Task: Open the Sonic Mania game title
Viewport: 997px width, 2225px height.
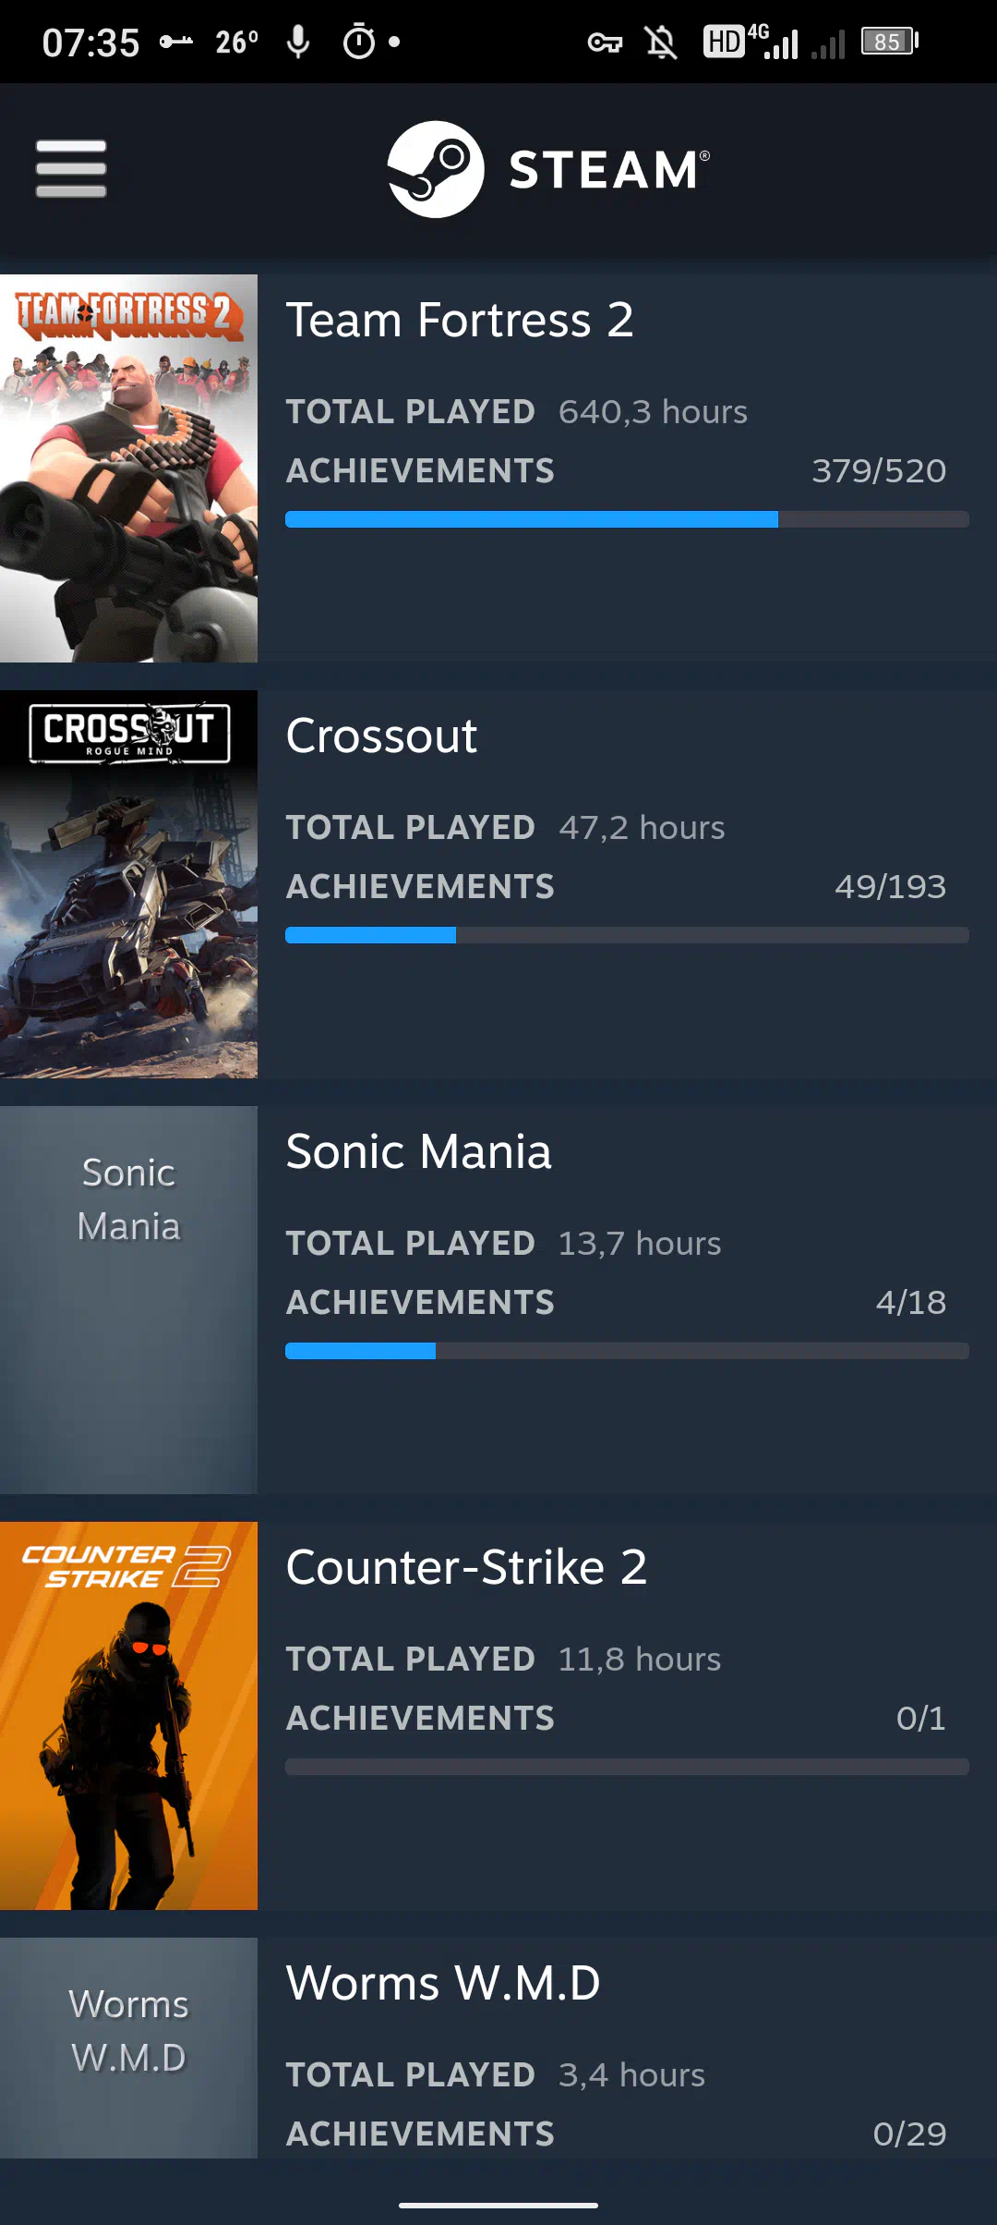Action: point(418,1152)
